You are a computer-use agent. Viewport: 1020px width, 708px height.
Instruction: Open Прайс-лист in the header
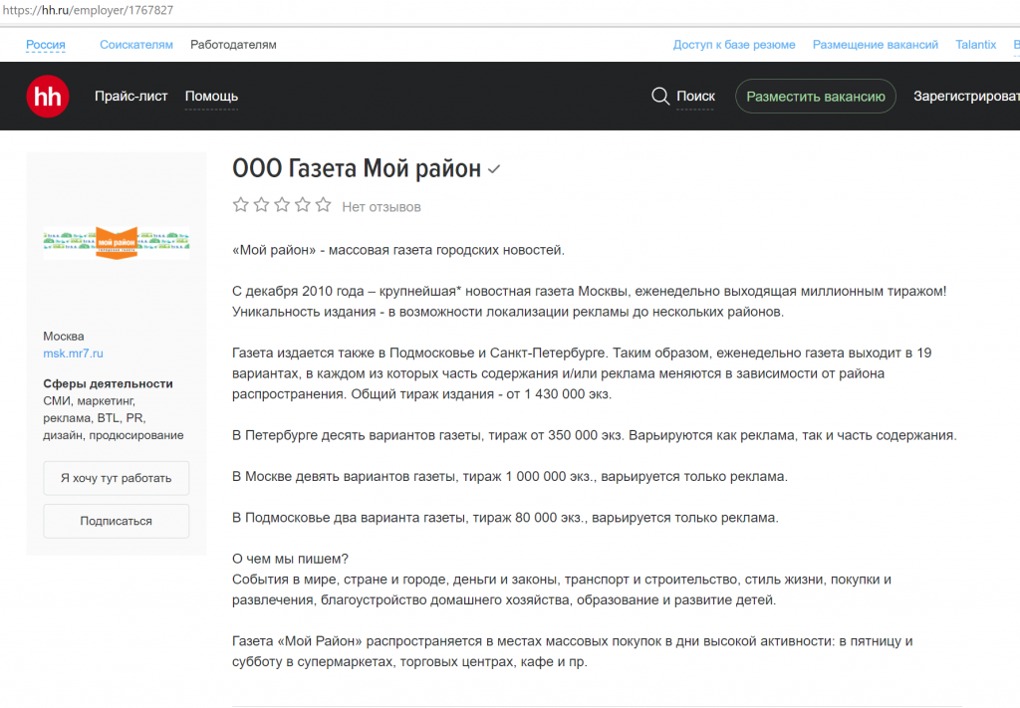tap(130, 97)
